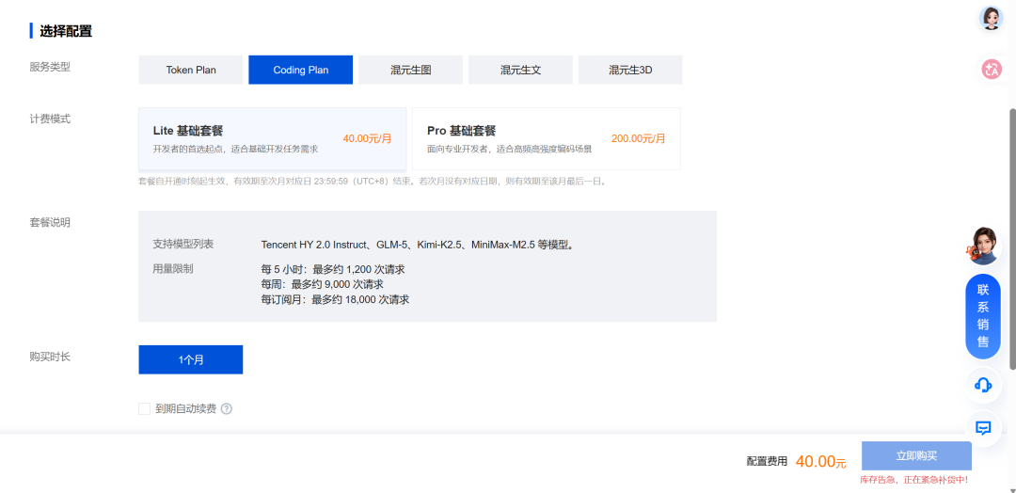Click the supported models list text

tap(419, 245)
